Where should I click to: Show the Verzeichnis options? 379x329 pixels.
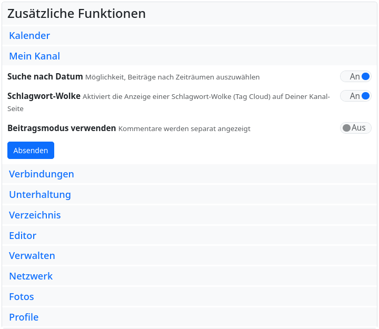coord(35,215)
